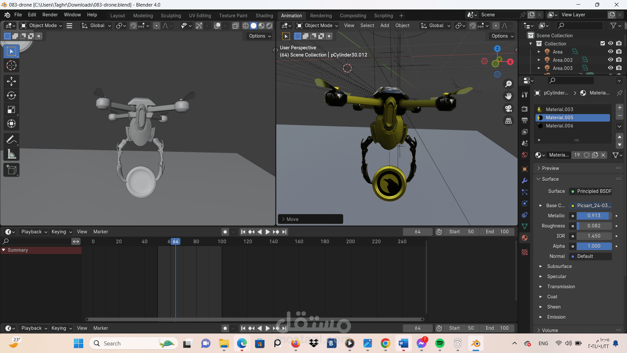627x353 pixels.
Task: Expand the Preview panel
Action: [550, 168]
